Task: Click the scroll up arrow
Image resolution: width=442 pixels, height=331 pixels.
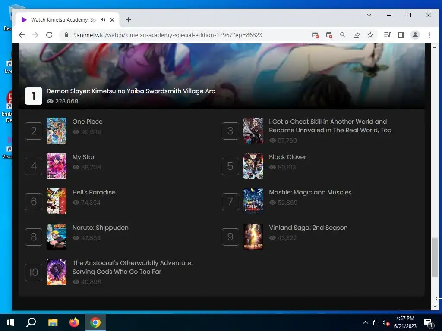Action: [x=435, y=47]
